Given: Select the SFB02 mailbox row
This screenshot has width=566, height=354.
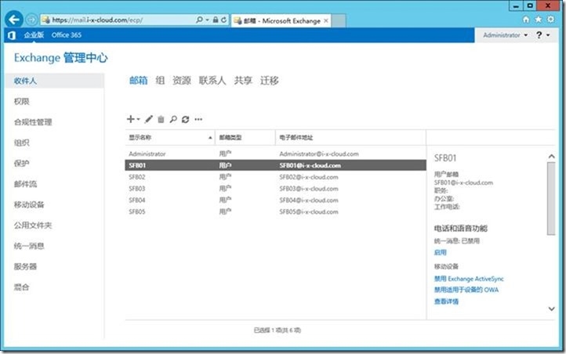Looking at the screenshot, I should [x=275, y=177].
